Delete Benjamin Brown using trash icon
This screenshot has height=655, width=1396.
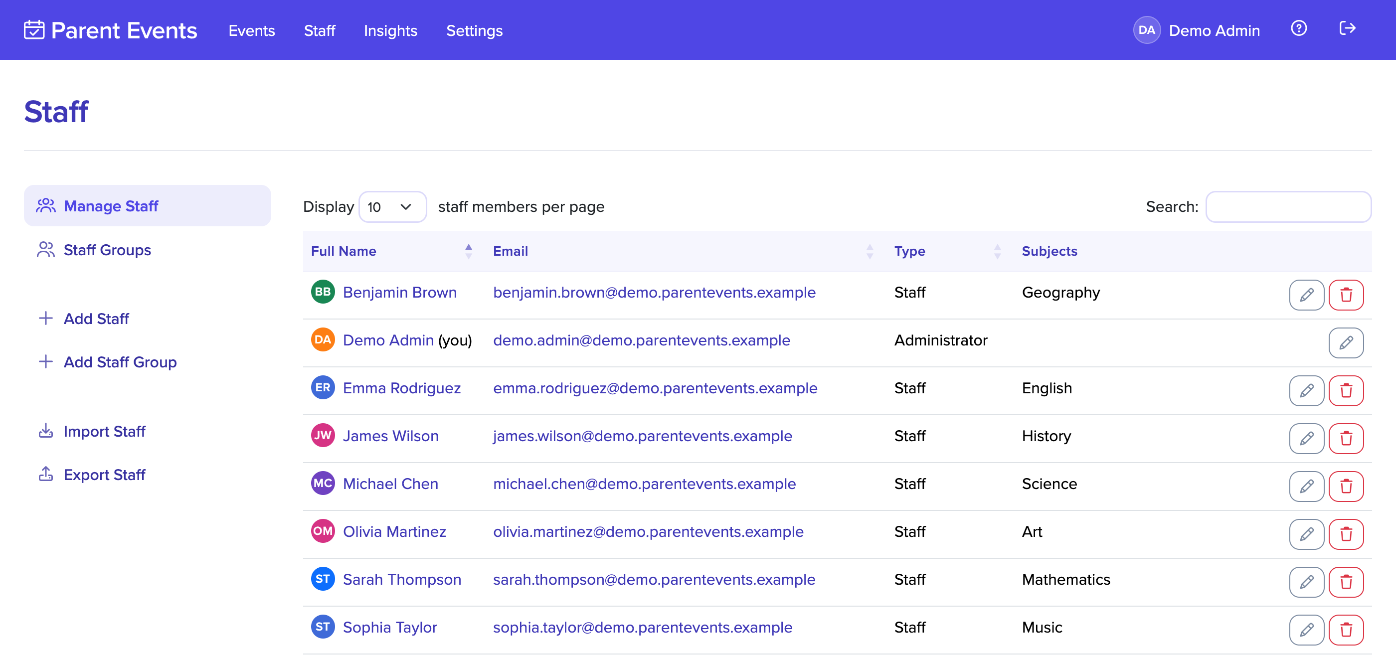point(1346,295)
